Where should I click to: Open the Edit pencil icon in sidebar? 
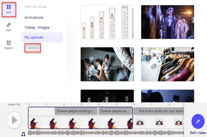(x=9, y=25)
